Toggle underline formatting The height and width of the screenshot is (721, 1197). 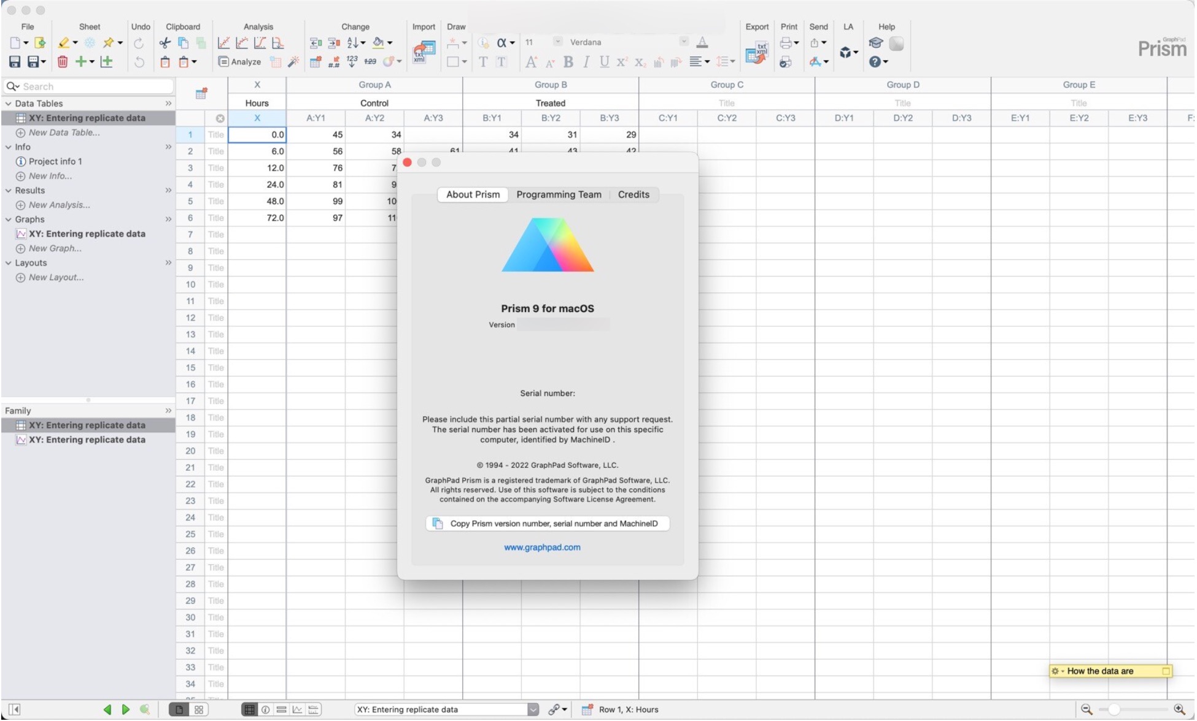tap(603, 62)
